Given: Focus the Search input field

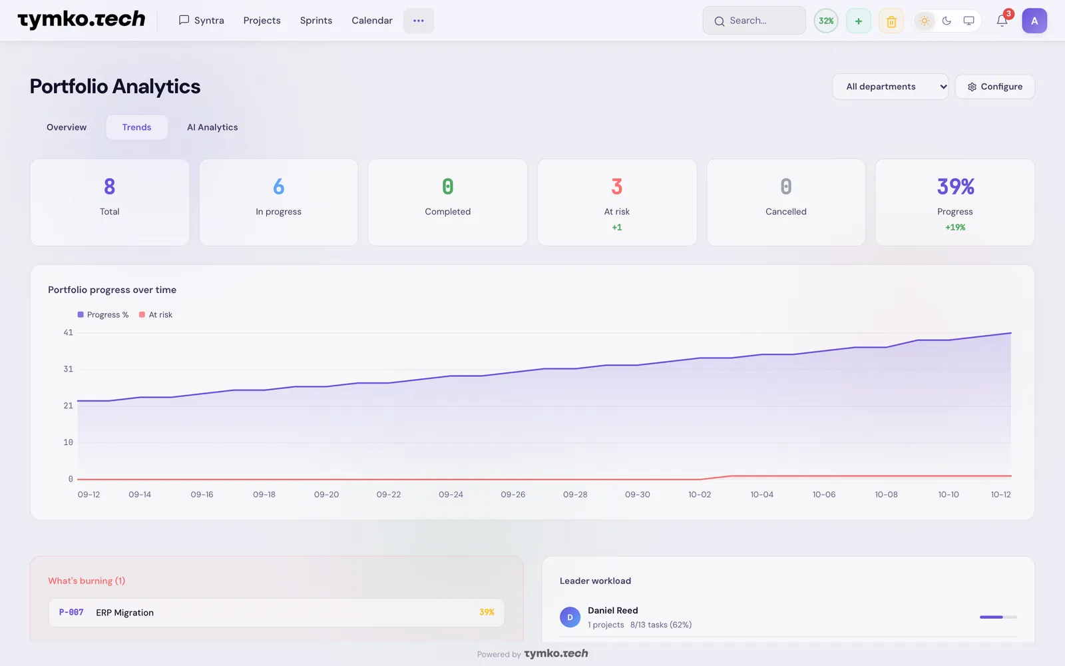Looking at the screenshot, I should tap(754, 21).
